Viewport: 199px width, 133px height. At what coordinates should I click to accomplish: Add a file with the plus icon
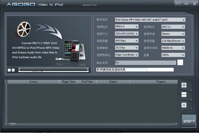[184, 85]
